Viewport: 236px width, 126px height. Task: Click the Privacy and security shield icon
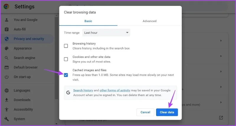tap(6, 39)
